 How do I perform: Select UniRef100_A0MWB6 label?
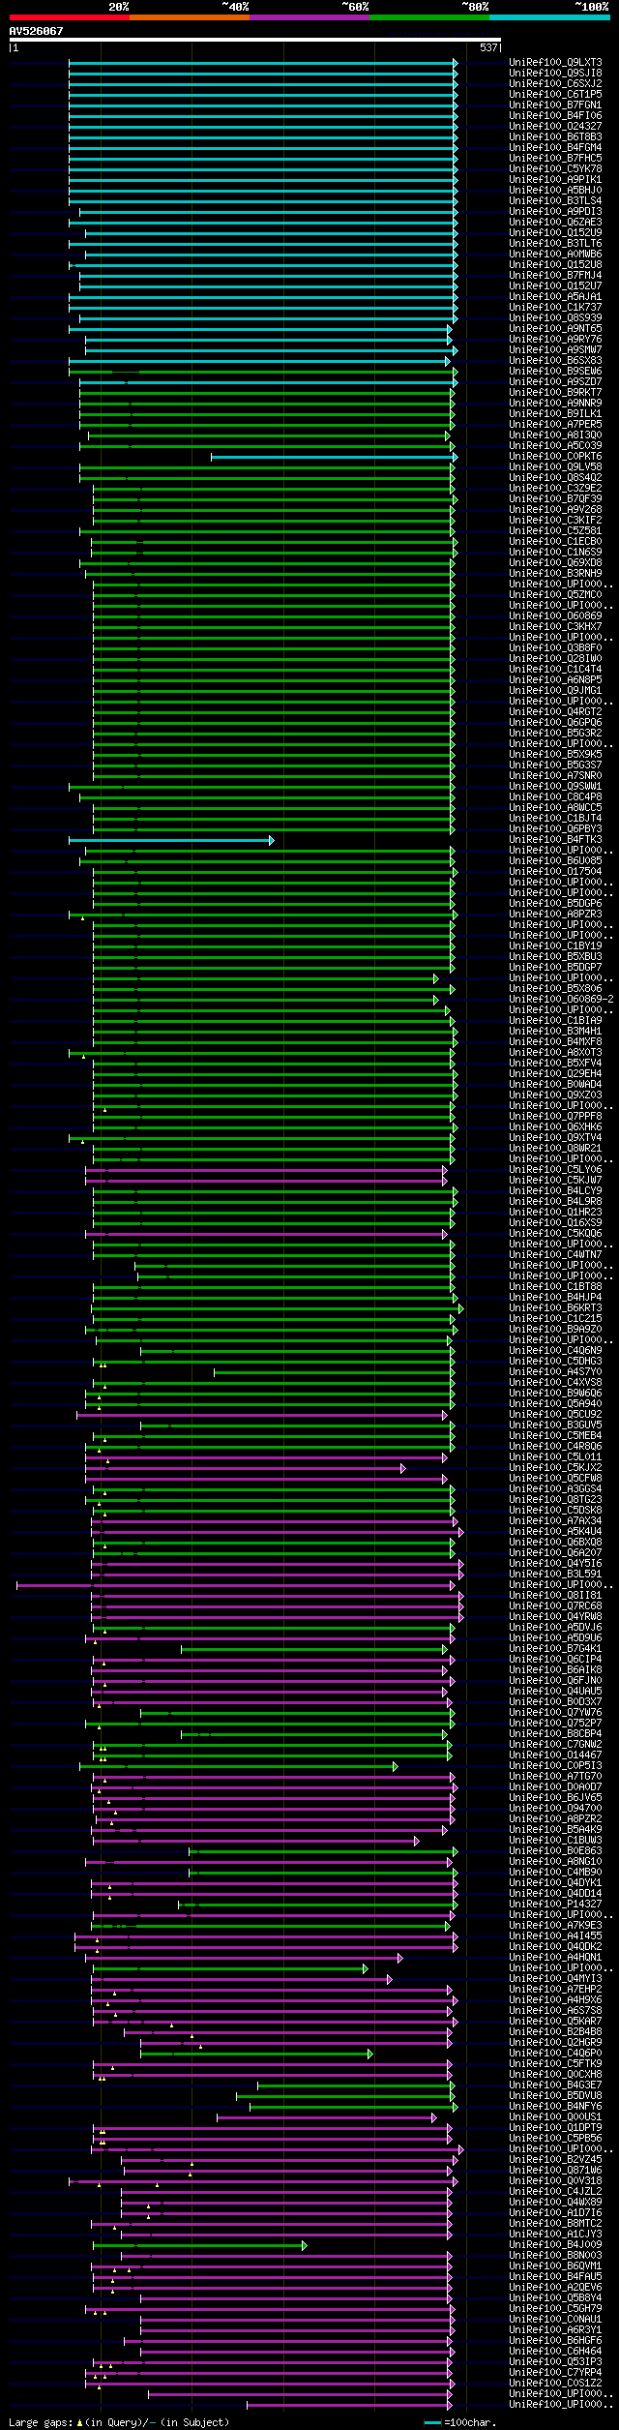click(555, 255)
